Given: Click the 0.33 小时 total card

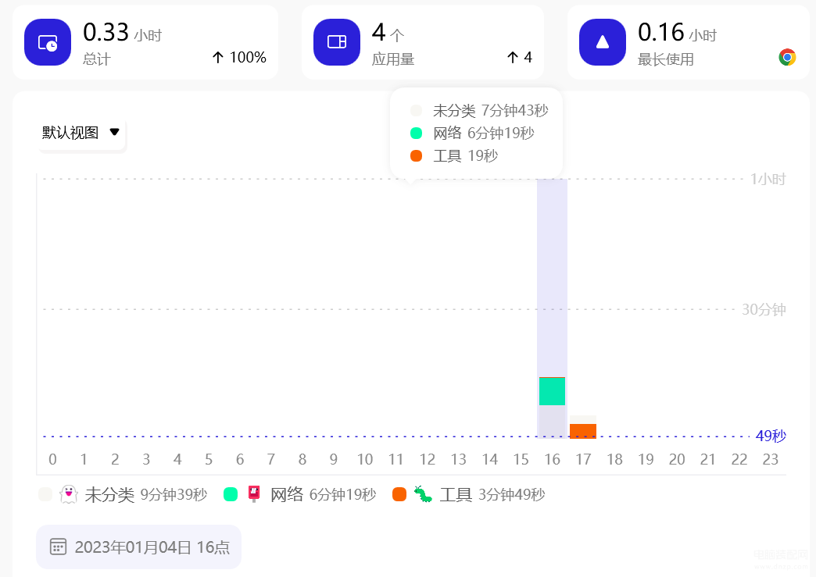Looking at the screenshot, I should [x=145, y=42].
